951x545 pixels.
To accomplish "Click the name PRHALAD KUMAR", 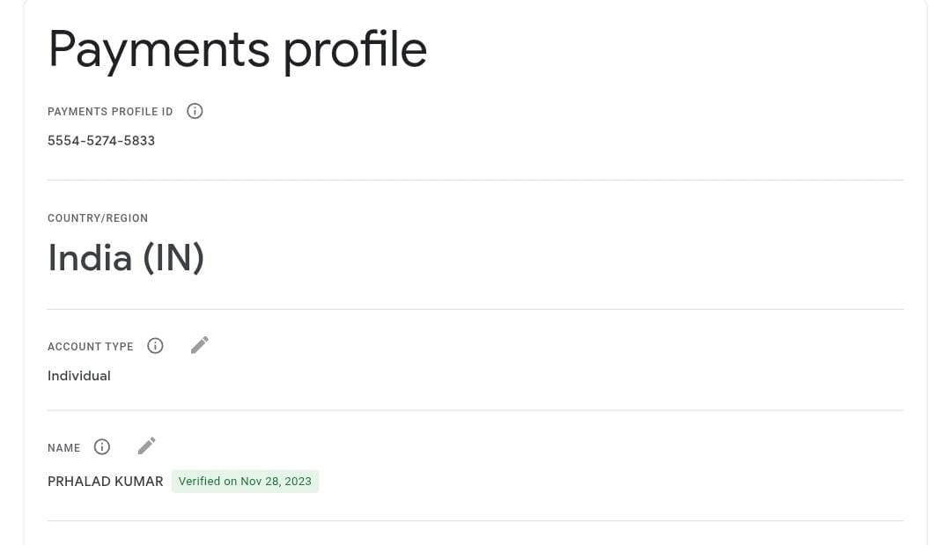I will click(x=106, y=482).
